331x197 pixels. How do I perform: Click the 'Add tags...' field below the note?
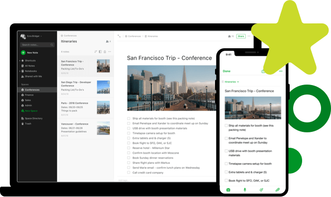[124, 181]
